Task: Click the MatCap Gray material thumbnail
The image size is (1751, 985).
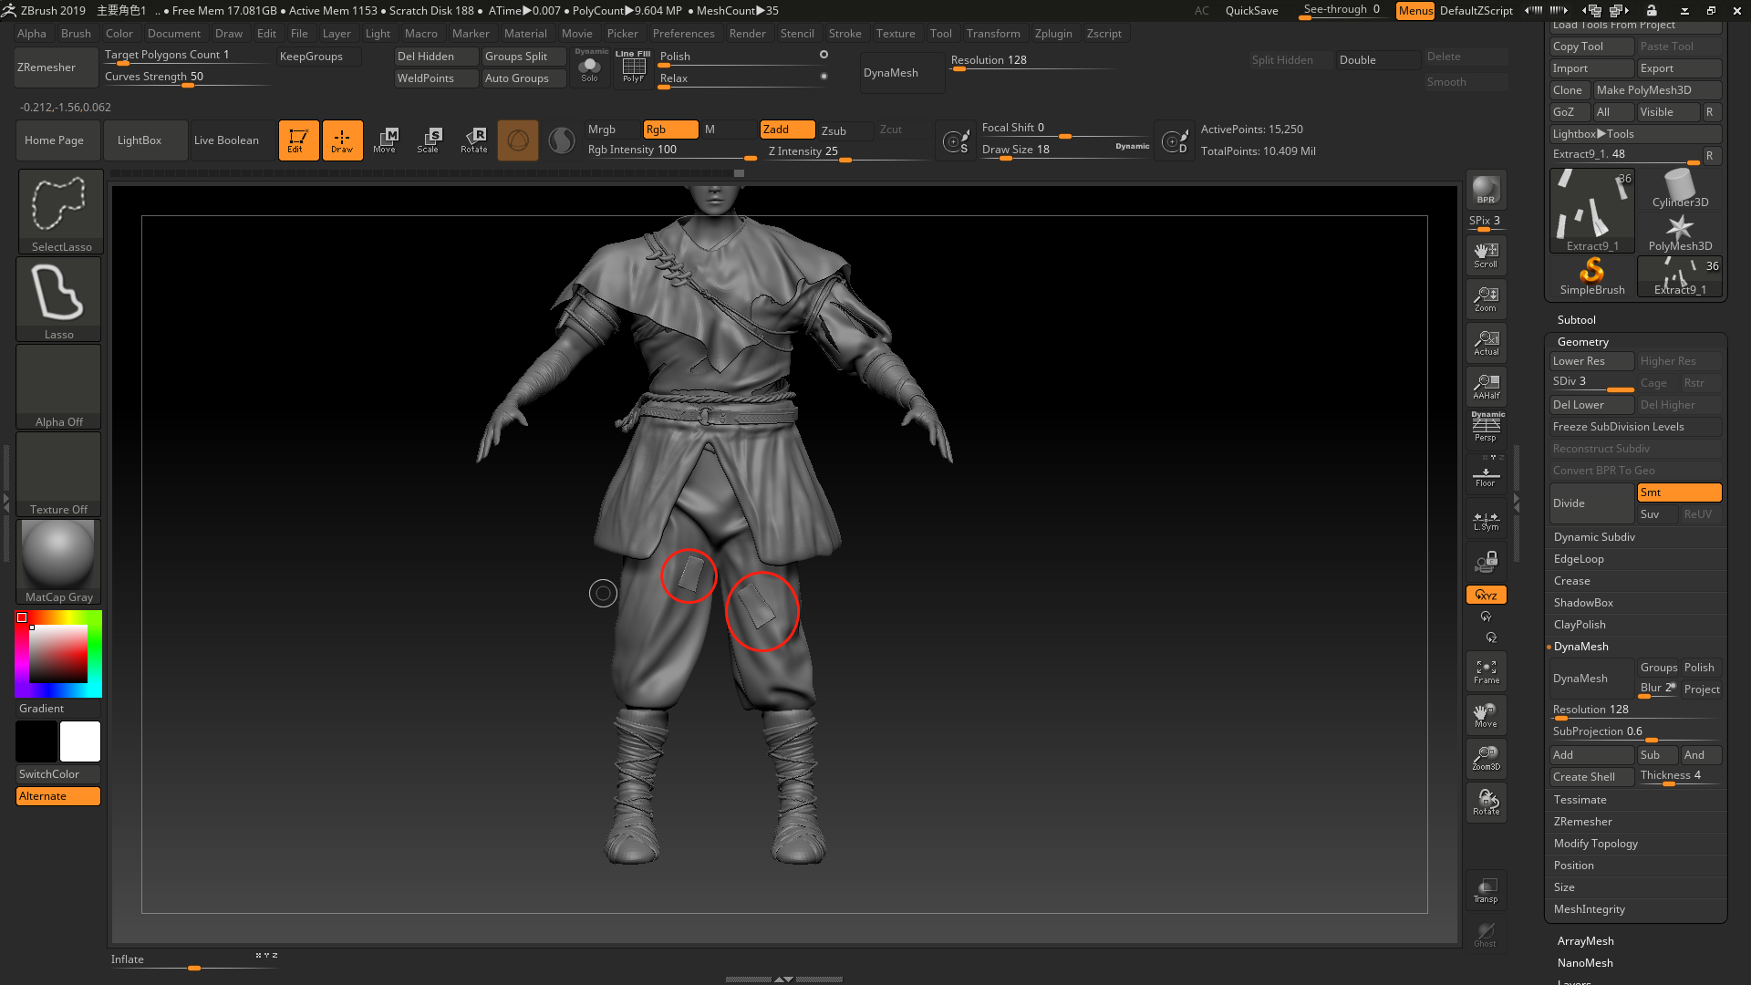Action: pyautogui.click(x=59, y=562)
